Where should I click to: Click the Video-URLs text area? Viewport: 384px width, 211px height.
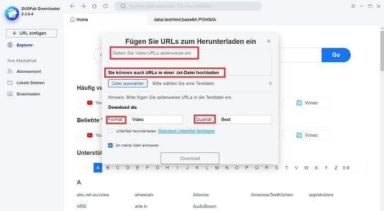tap(190, 62)
